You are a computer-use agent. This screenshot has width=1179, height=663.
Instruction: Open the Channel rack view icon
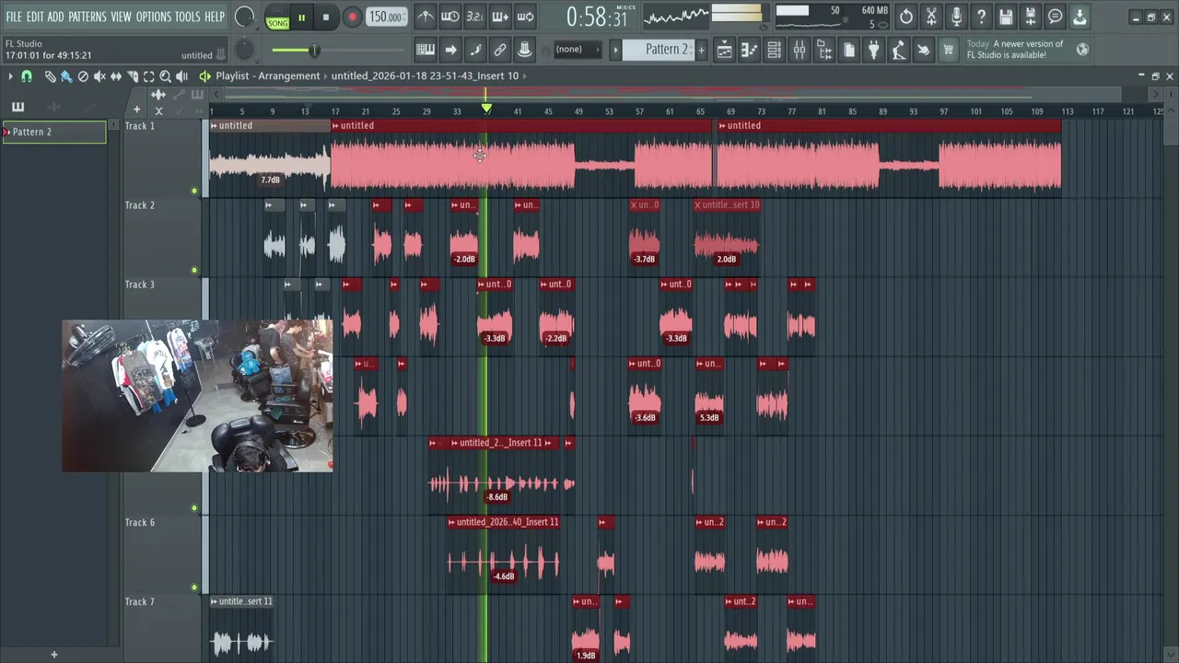click(x=775, y=50)
